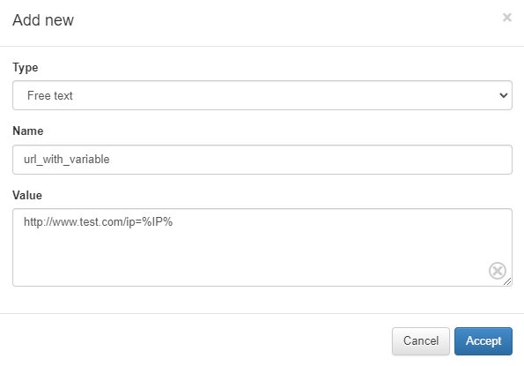Focus the Name field containing url_with_variable
The width and height of the screenshot is (524, 366).
click(x=262, y=160)
